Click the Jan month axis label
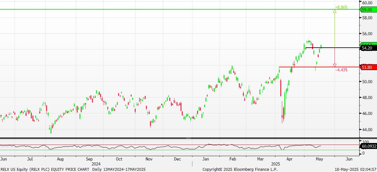The height and width of the screenshot is (172, 377). (x=205, y=159)
